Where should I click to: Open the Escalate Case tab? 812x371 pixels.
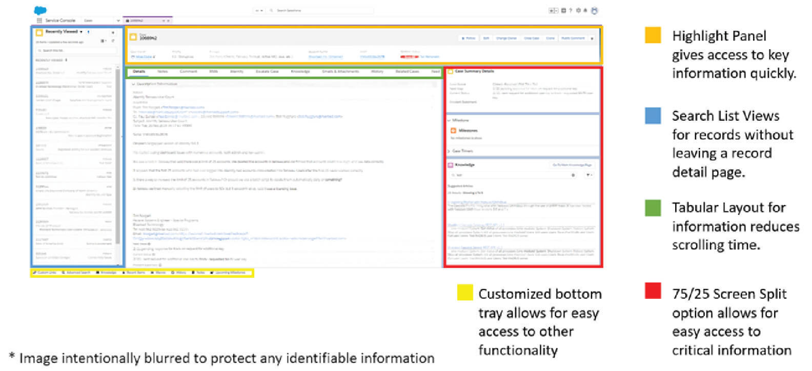[267, 72]
